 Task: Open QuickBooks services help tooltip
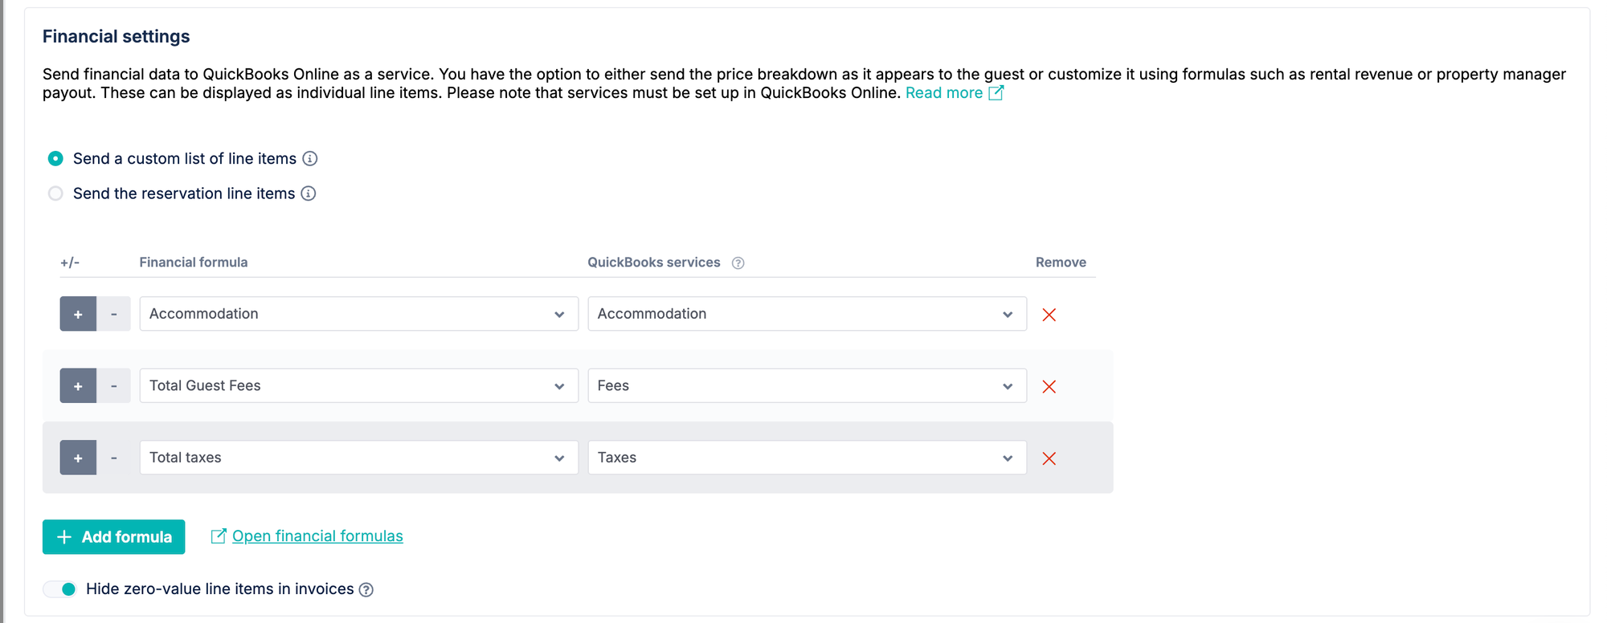pos(738,263)
